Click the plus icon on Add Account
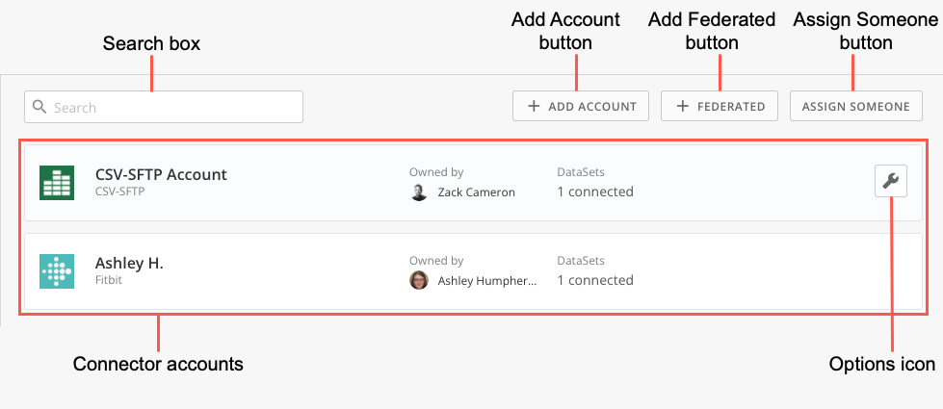 point(534,106)
